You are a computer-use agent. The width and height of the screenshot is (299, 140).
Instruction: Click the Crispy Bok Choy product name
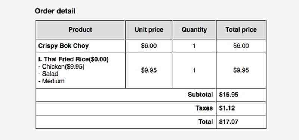64,46
